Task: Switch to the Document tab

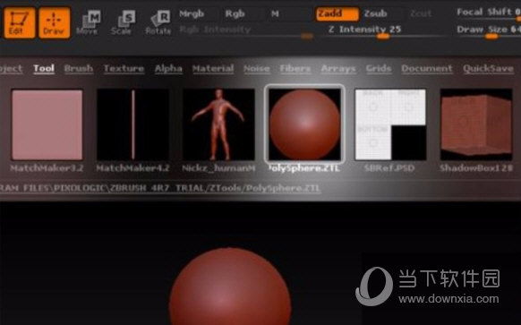Action: [x=427, y=68]
